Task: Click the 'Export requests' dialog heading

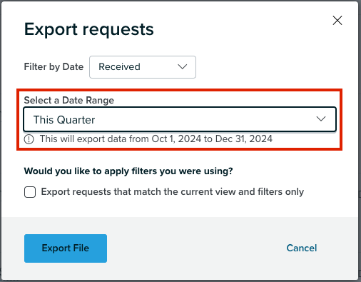Action: 89,29
